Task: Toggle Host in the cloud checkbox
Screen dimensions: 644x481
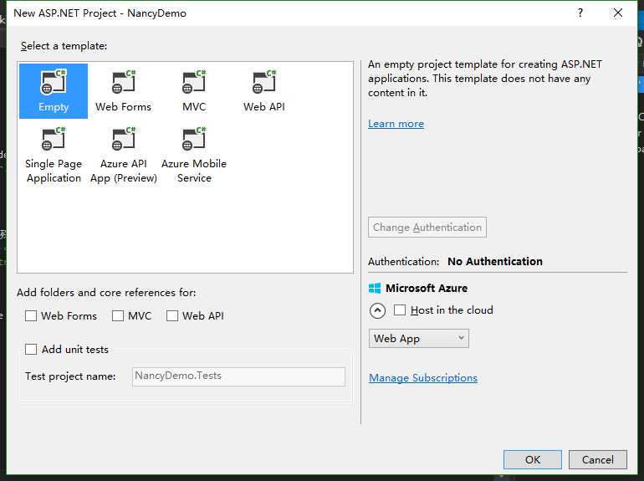Action: point(400,310)
